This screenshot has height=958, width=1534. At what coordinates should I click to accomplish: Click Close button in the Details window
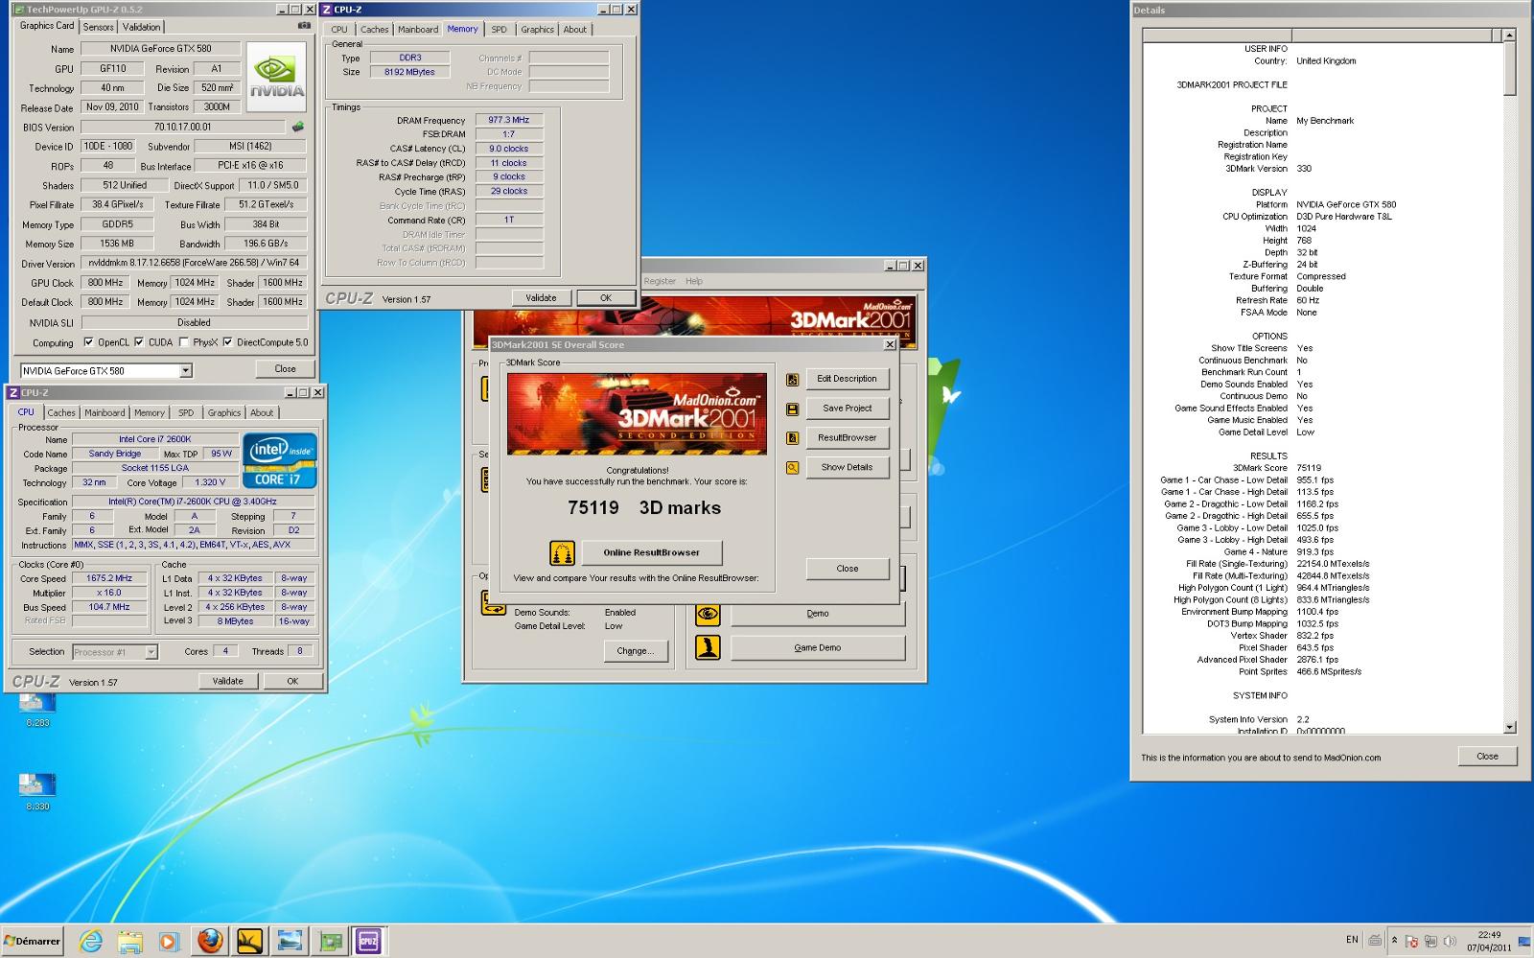(1487, 756)
